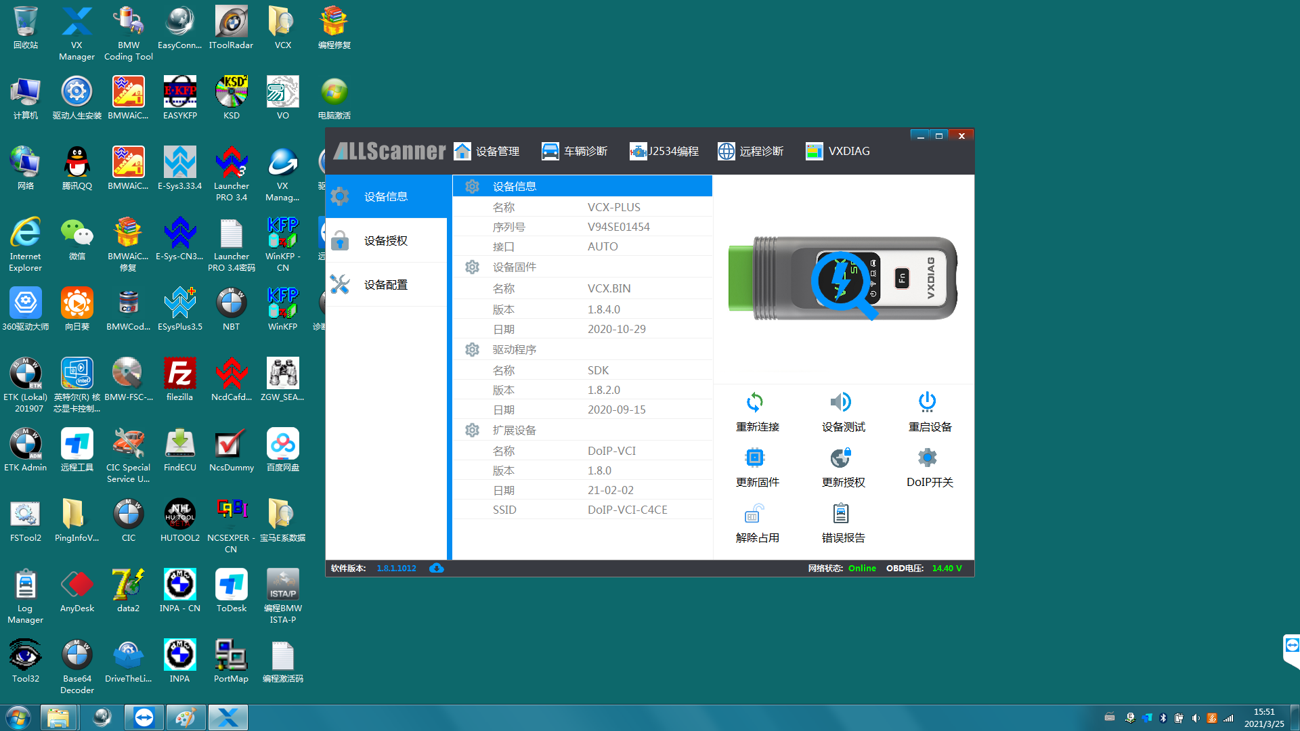Viewport: 1300px width, 731px height.
Task: Select the serial number V94SE01454
Action: pos(618,227)
